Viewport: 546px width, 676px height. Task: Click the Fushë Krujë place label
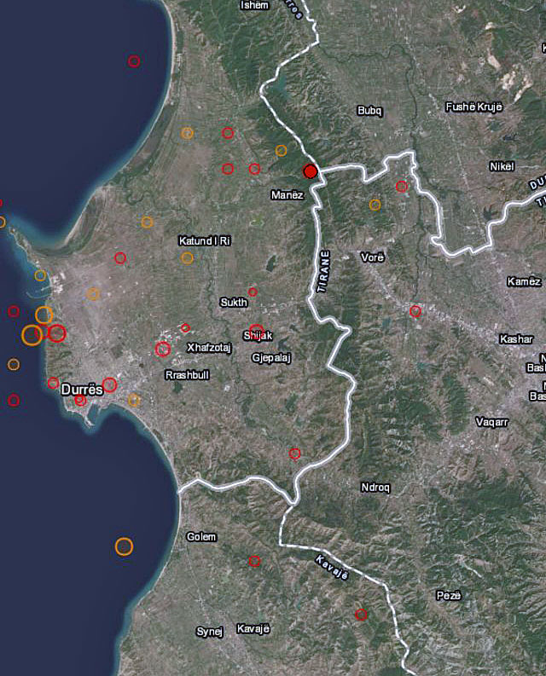click(475, 107)
